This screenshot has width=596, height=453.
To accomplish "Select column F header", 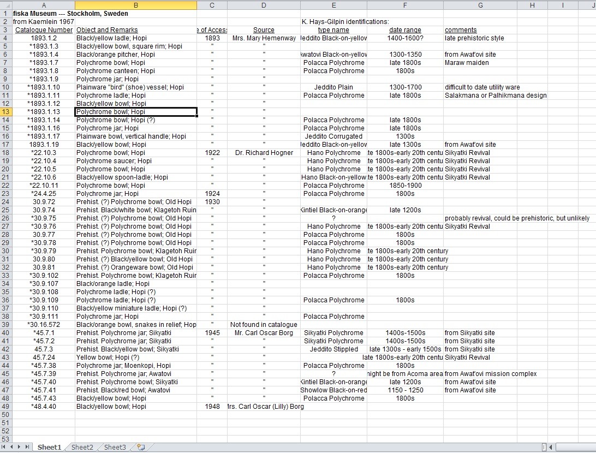I will [405, 5].
